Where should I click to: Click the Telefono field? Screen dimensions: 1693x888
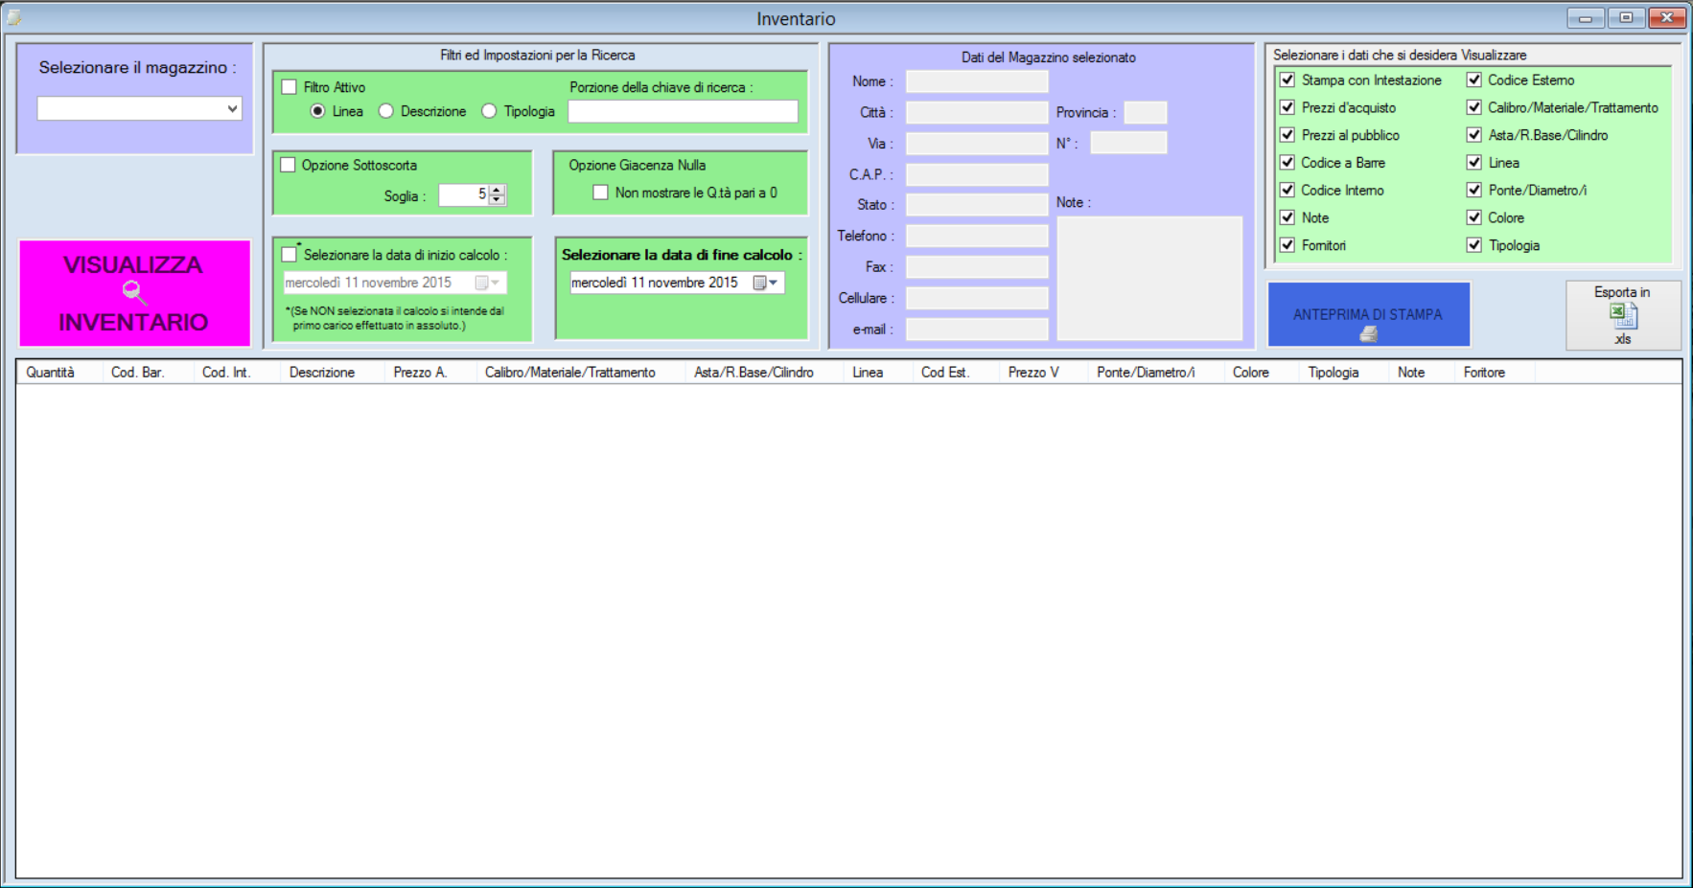[x=977, y=236]
